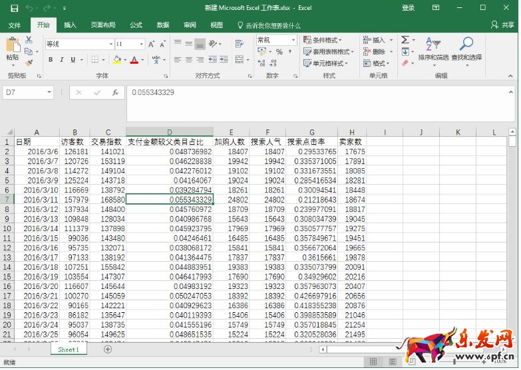
Task: Open the number format dropdown 常规
Action: (293, 41)
